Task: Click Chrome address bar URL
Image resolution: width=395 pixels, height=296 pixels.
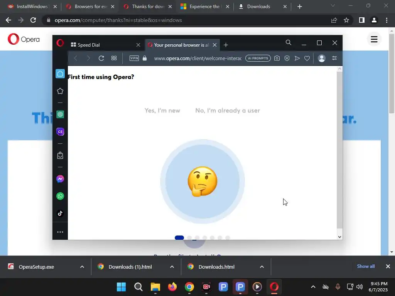Action: [118, 20]
